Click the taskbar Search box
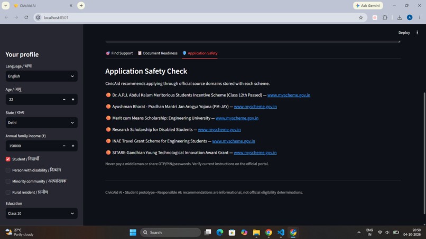The height and width of the screenshot is (239, 426). pyautogui.click(x=170, y=233)
